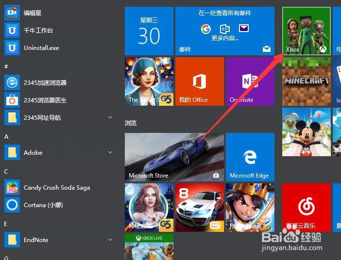Image resolution: width=341 pixels, height=260 pixels.
Task: Click the A section letter header
Action: 6,136
